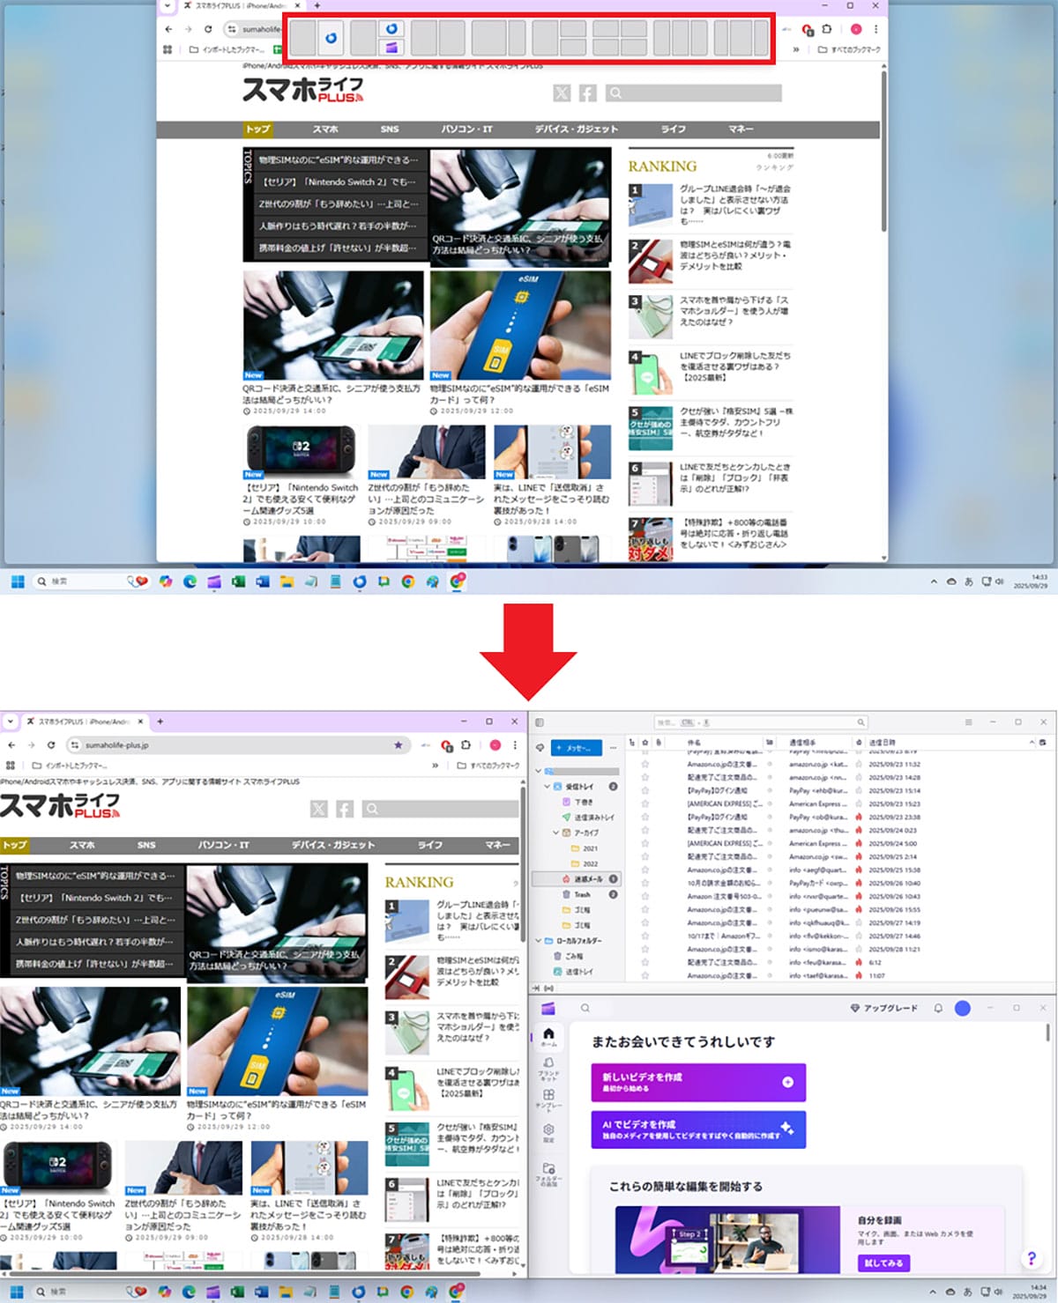The height and width of the screenshot is (1303, 1058).
Task: Collapse the アーカイブ folder in mail tree
Action: 555,833
